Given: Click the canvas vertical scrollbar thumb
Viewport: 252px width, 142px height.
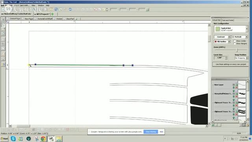Looking at the screenshot, I should 209,39.
